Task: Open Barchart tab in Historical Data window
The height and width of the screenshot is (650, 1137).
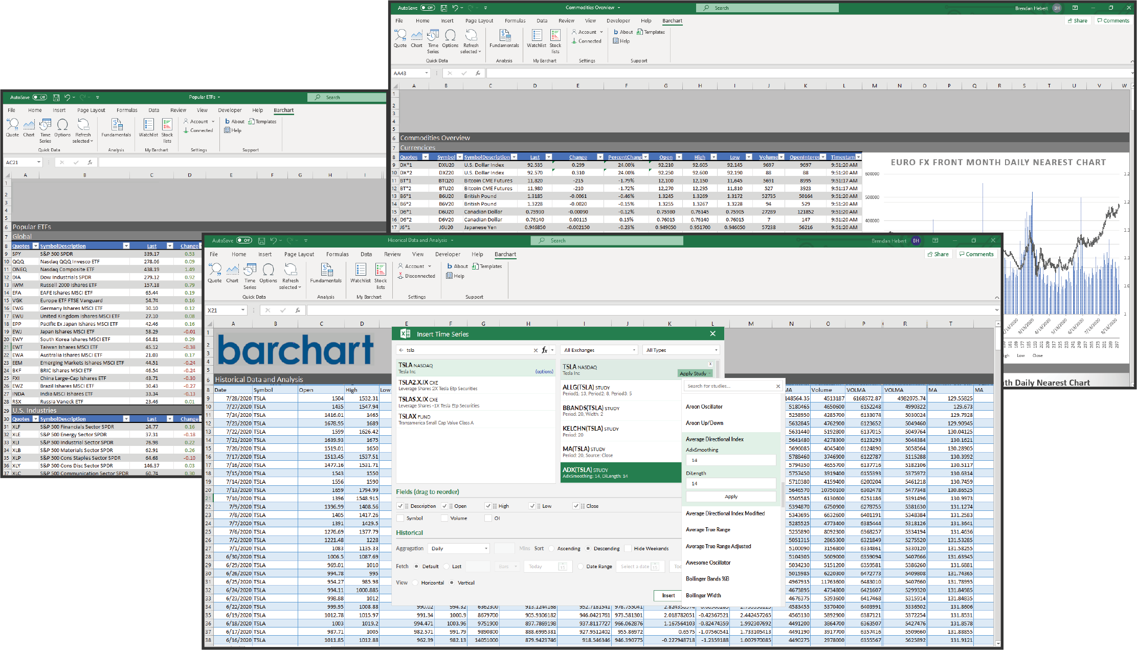Action: pos(505,254)
